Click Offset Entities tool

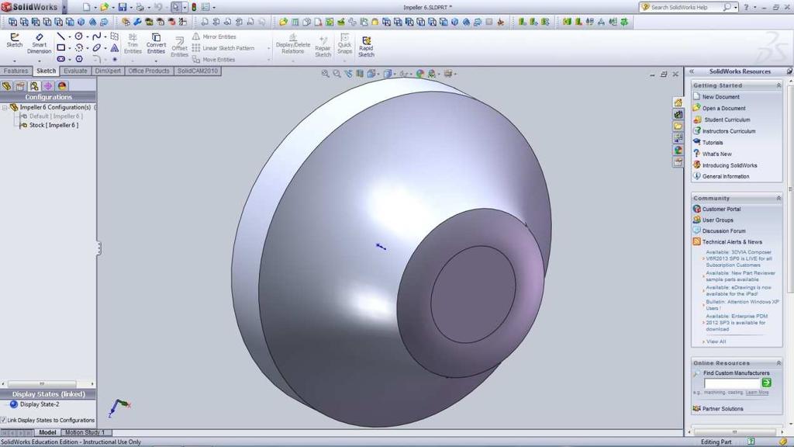click(x=179, y=47)
